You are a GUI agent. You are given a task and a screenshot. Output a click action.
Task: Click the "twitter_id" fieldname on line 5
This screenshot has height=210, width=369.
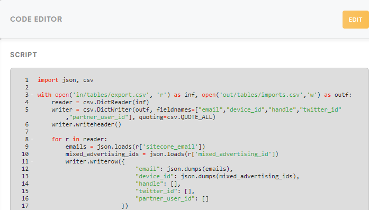point(320,110)
